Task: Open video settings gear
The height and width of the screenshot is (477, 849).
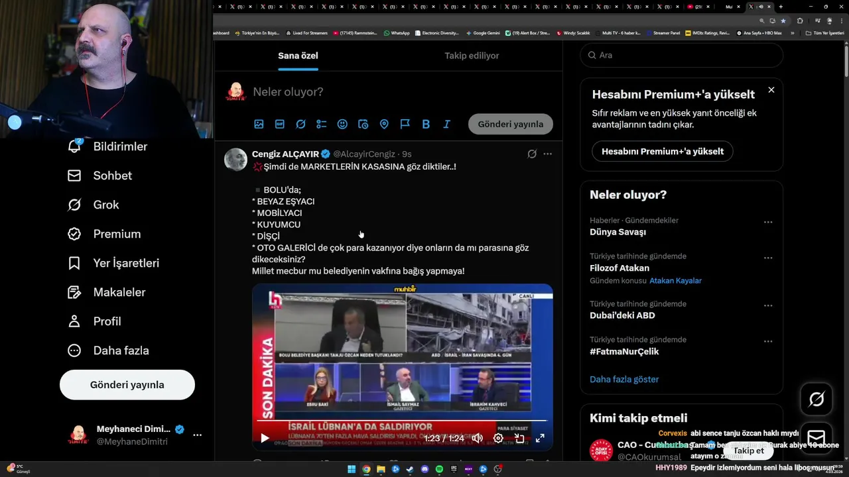Action: (498, 438)
